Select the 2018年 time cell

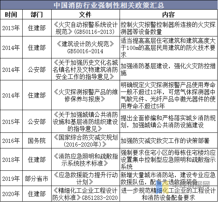click(x=11, y=160)
